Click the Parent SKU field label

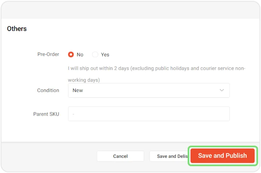(x=46, y=114)
